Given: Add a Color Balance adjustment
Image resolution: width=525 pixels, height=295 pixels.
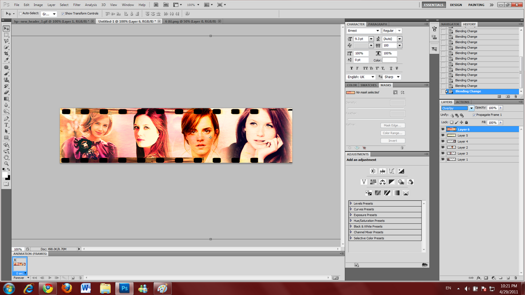Looking at the screenshot, I should (383, 182).
